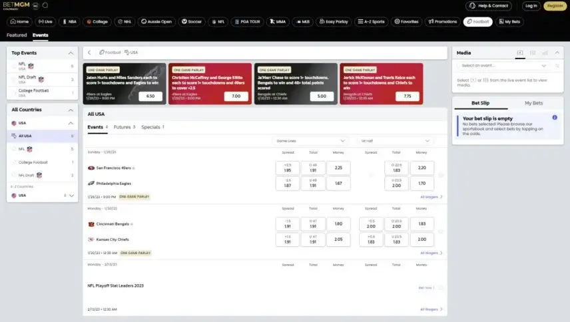Viewport: 570px width, 322px height.
Task: Bet 49ers moneyline at 2.25
Action: pyautogui.click(x=338, y=168)
